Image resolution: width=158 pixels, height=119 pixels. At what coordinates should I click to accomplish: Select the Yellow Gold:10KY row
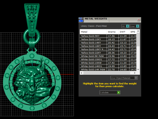108,39
